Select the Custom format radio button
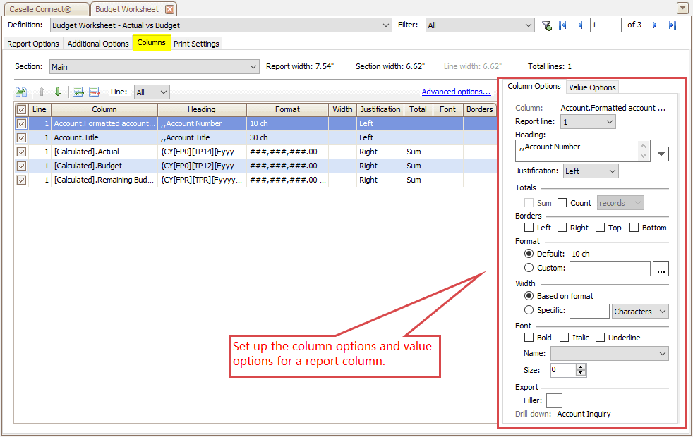 [x=529, y=268]
